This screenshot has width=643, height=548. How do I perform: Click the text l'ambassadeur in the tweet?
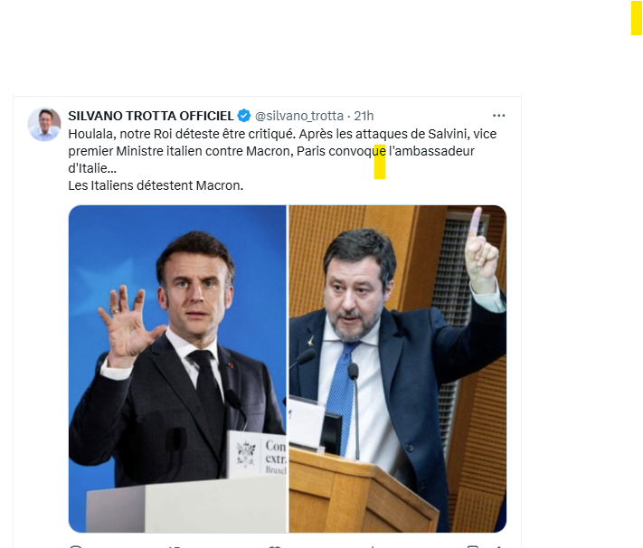tap(431, 151)
